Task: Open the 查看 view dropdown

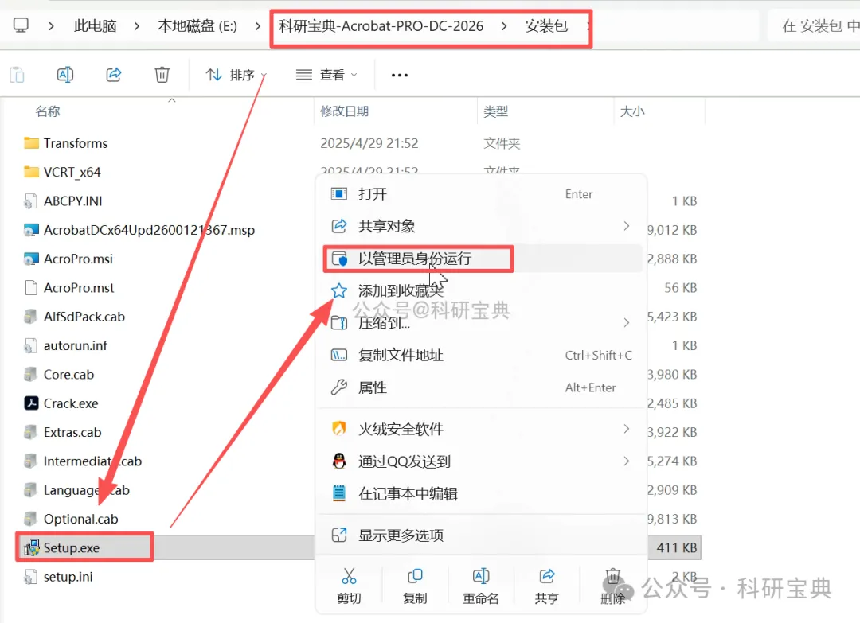Action: [x=327, y=75]
